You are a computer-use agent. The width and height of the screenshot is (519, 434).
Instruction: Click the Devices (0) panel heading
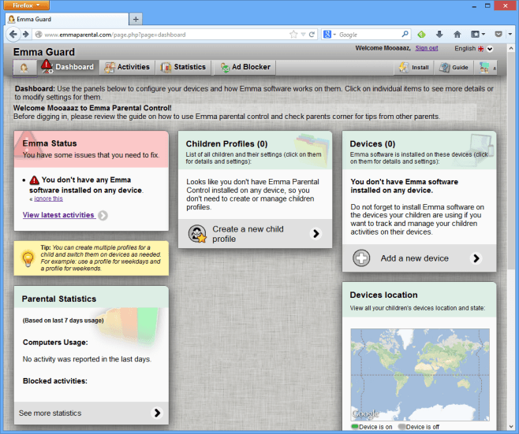[372, 144]
